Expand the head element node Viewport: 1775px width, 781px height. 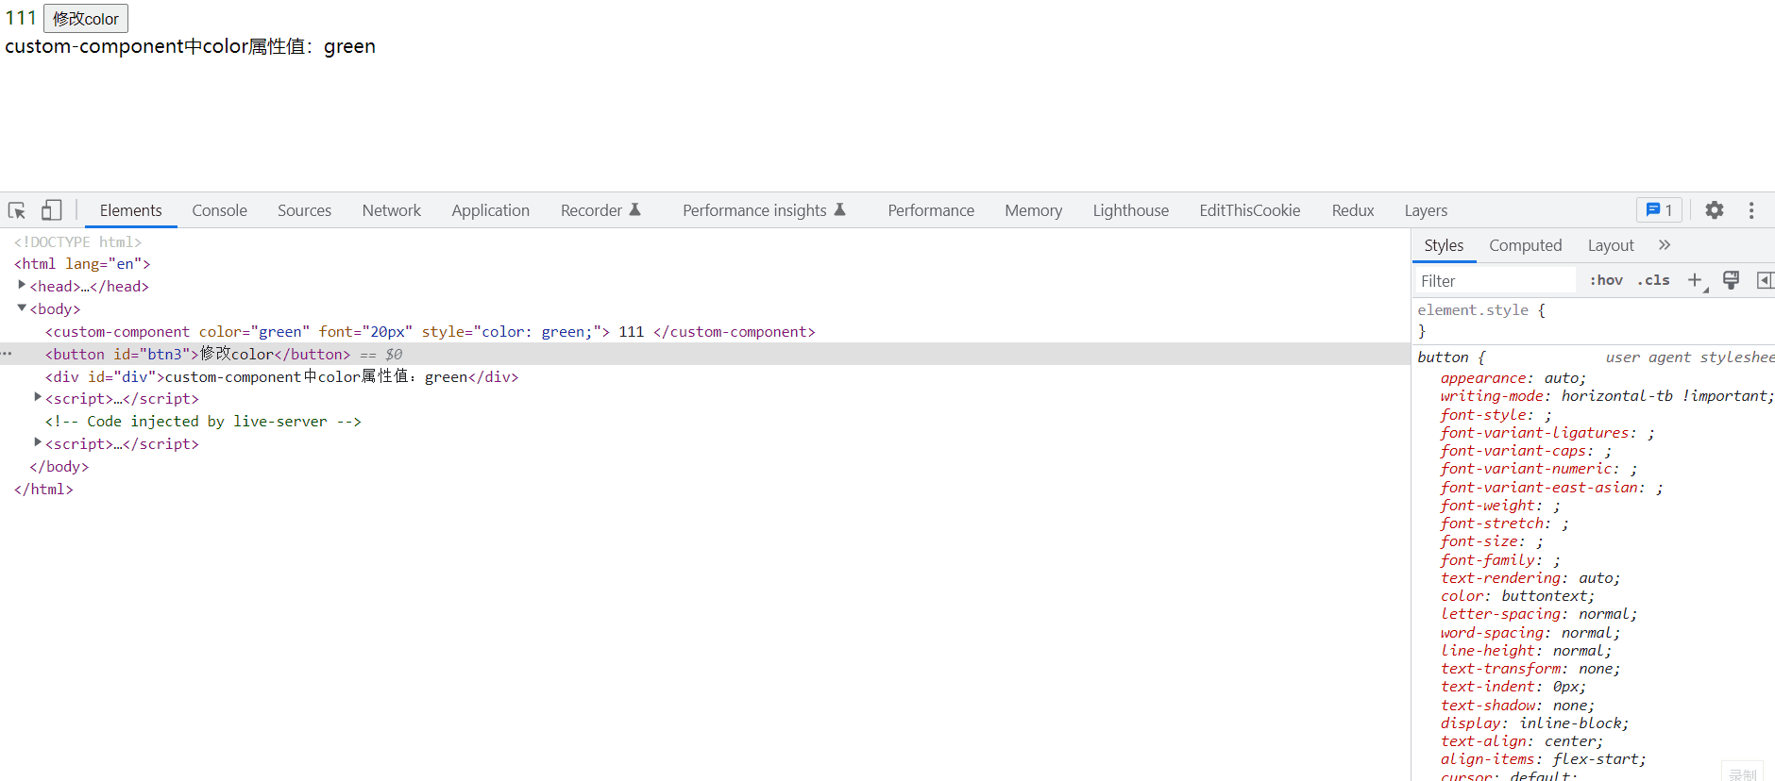22,285
